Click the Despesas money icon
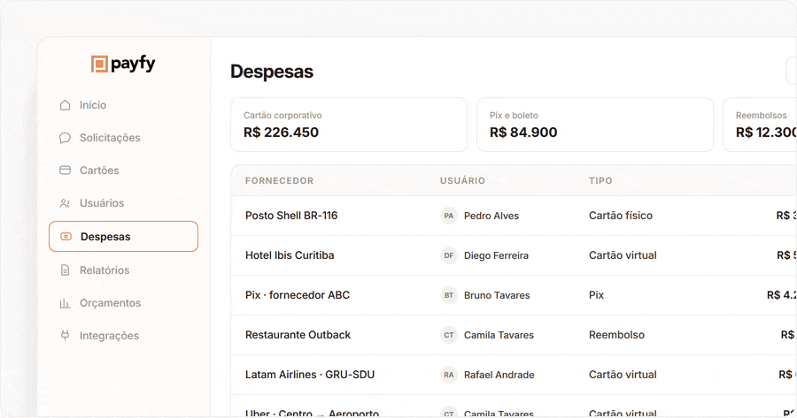 pyautogui.click(x=66, y=236)
